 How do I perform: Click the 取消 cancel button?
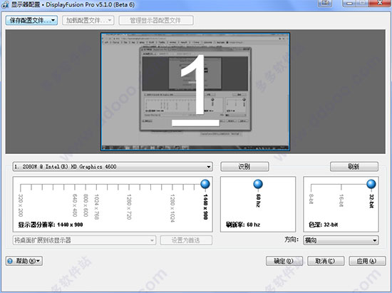pos(326,261)
